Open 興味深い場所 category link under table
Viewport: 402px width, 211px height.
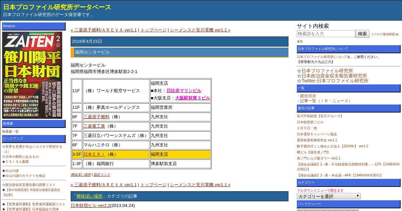81,174
